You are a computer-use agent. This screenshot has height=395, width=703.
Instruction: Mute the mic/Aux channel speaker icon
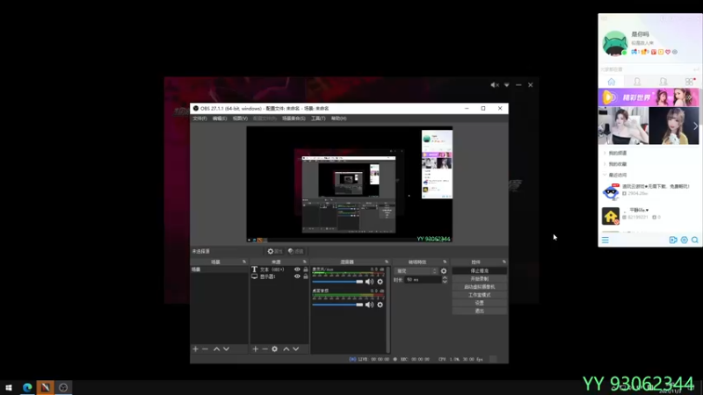(x=369, y=282)
